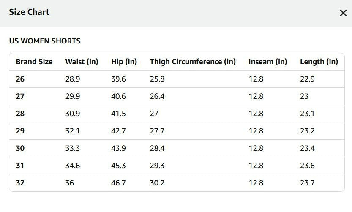
Task: Click waist value 28.9 for size 26
Action: 73,79
